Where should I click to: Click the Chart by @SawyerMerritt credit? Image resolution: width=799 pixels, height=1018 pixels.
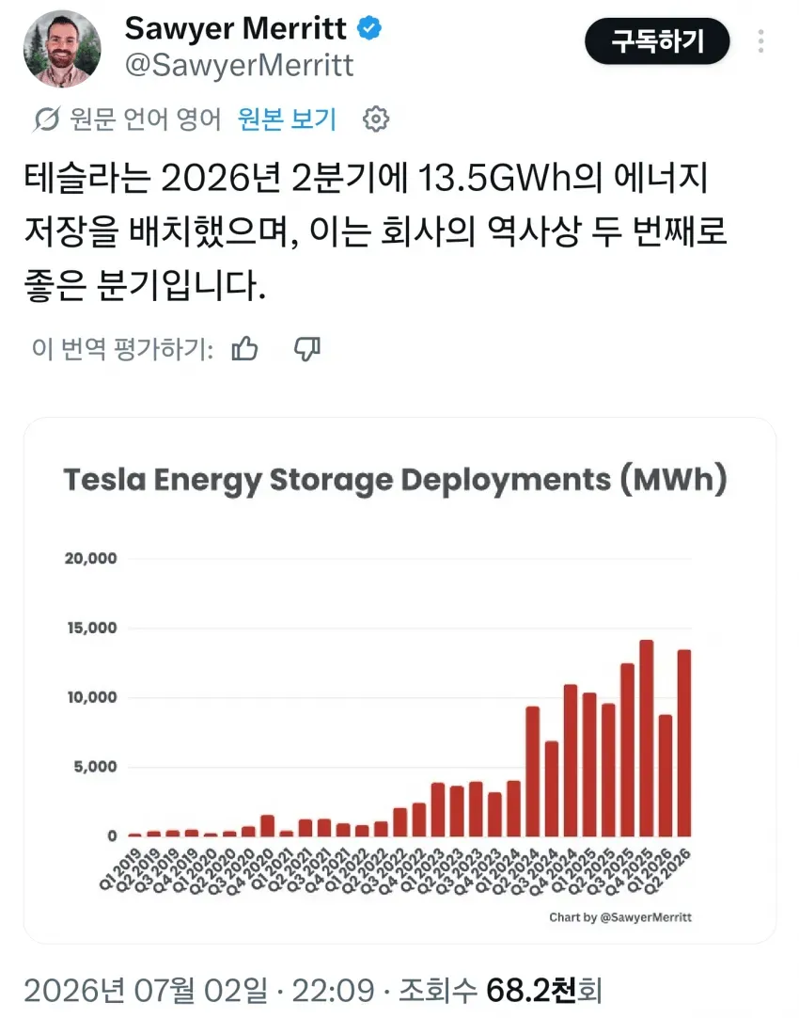(620, 917)
